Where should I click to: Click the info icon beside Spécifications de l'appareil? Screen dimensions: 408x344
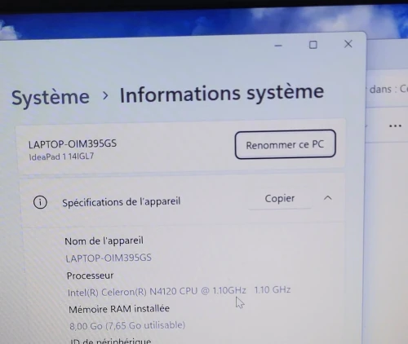tap(40, 202)
